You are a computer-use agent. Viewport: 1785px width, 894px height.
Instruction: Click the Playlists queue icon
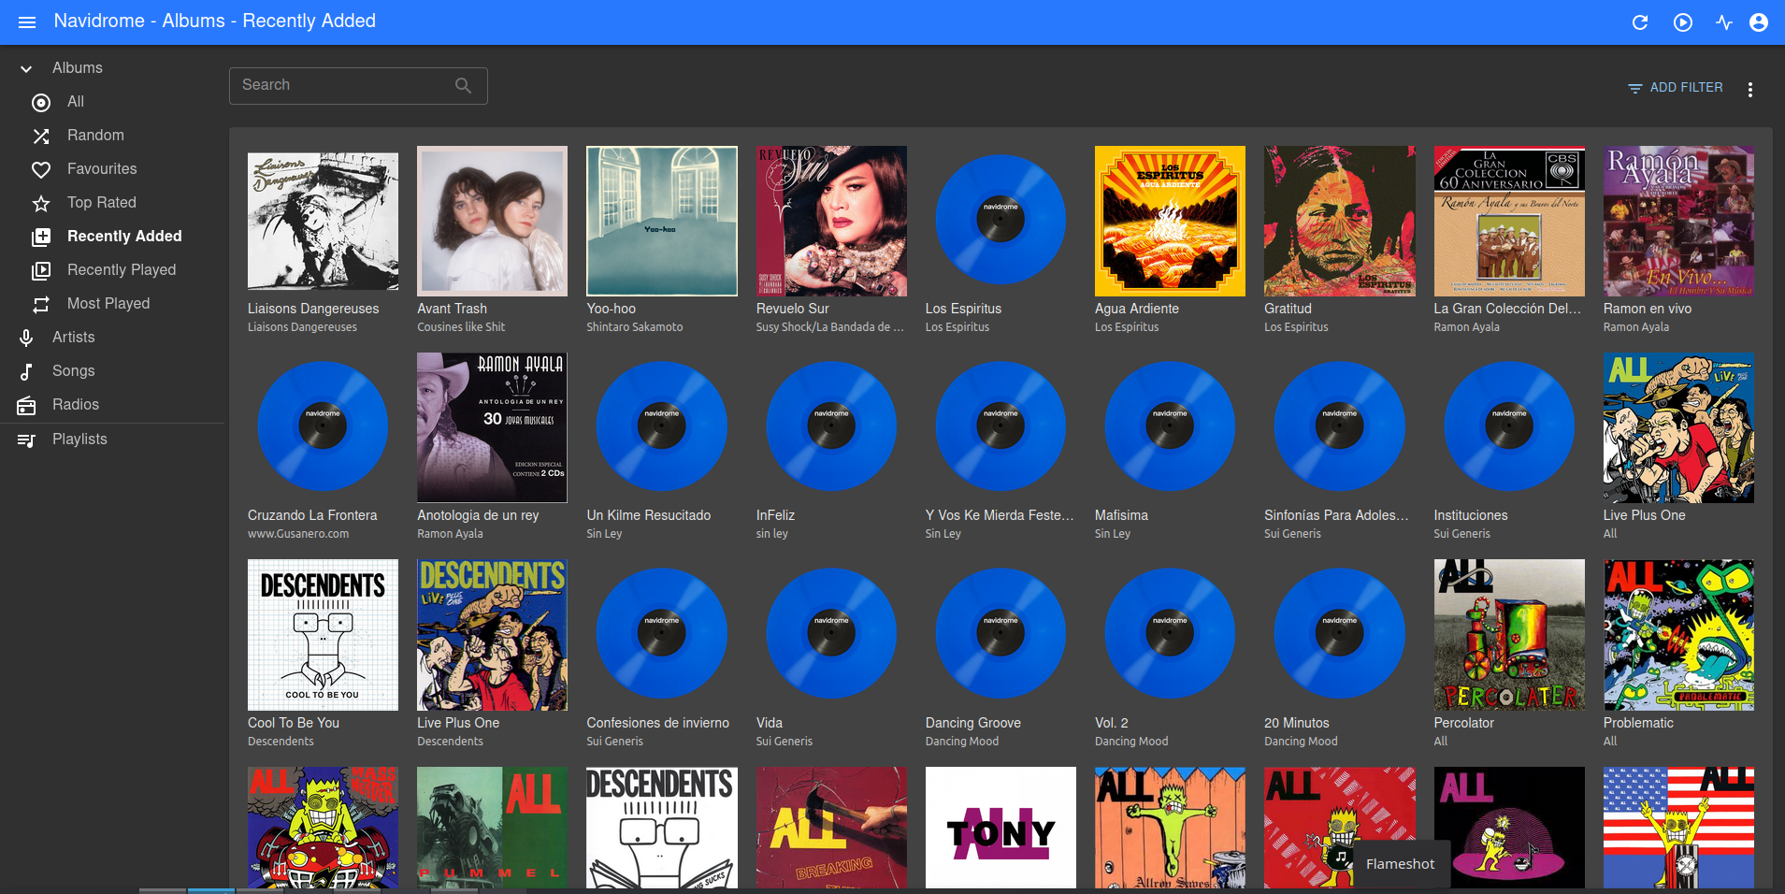pyautogui.click(x=26, y=440)
